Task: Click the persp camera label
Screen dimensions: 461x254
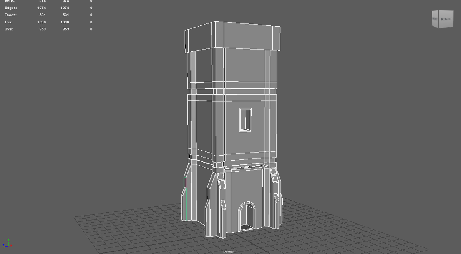Action: coord(228,251)
